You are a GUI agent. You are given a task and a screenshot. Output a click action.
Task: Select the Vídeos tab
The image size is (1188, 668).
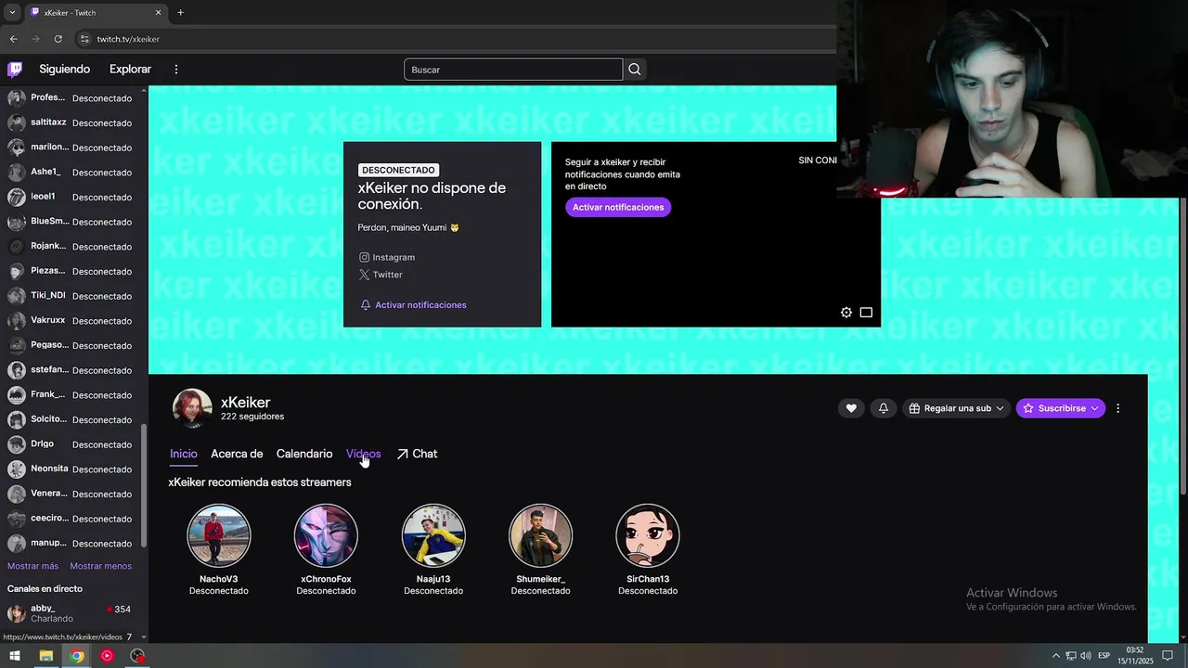click(x=364, y=454)
